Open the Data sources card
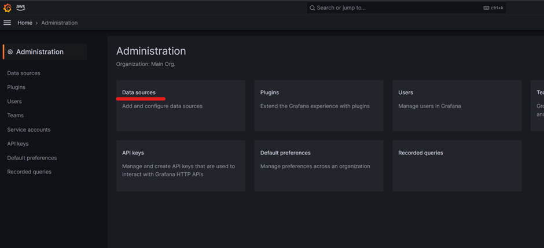 coord(181,106)
